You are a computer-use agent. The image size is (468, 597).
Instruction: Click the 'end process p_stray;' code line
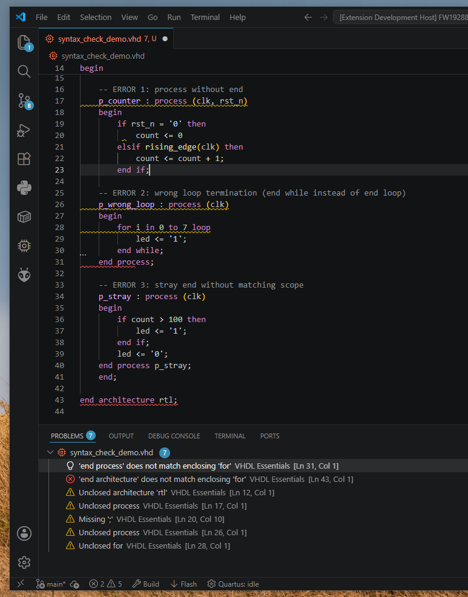coord(145,365)
